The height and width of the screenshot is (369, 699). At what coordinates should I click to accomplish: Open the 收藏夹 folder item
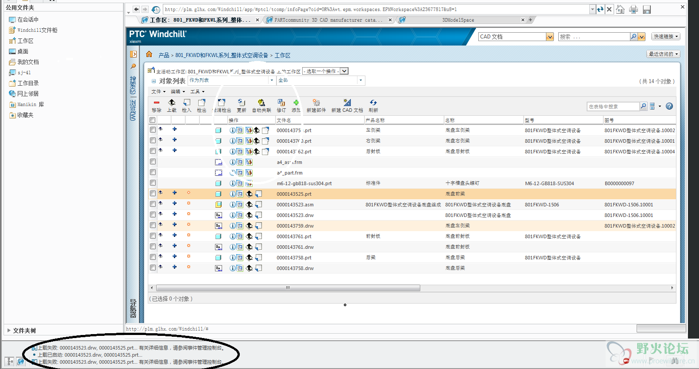tap(21, 115)
